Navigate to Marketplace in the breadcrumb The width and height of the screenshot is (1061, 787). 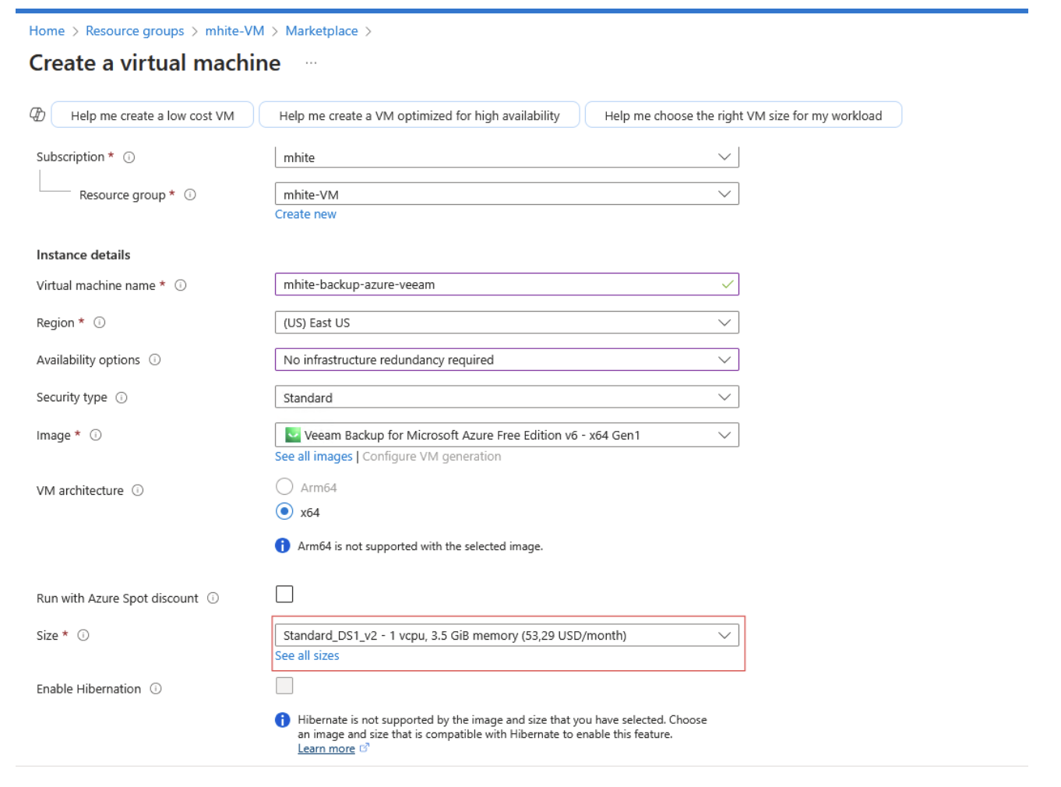point(322,31)
